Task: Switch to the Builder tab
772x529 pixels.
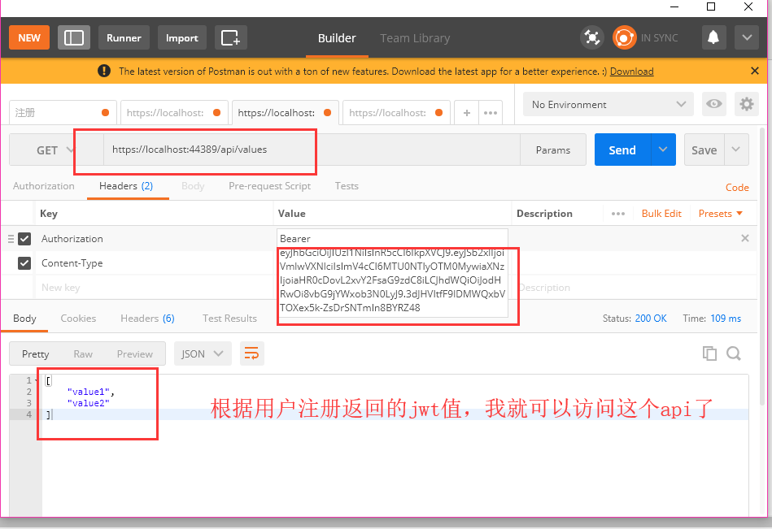Action: click(x=337, y=38)
